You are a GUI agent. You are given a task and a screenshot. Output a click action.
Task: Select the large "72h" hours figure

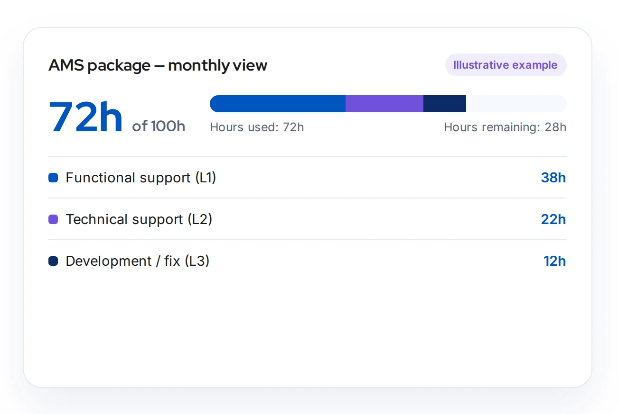86,117
